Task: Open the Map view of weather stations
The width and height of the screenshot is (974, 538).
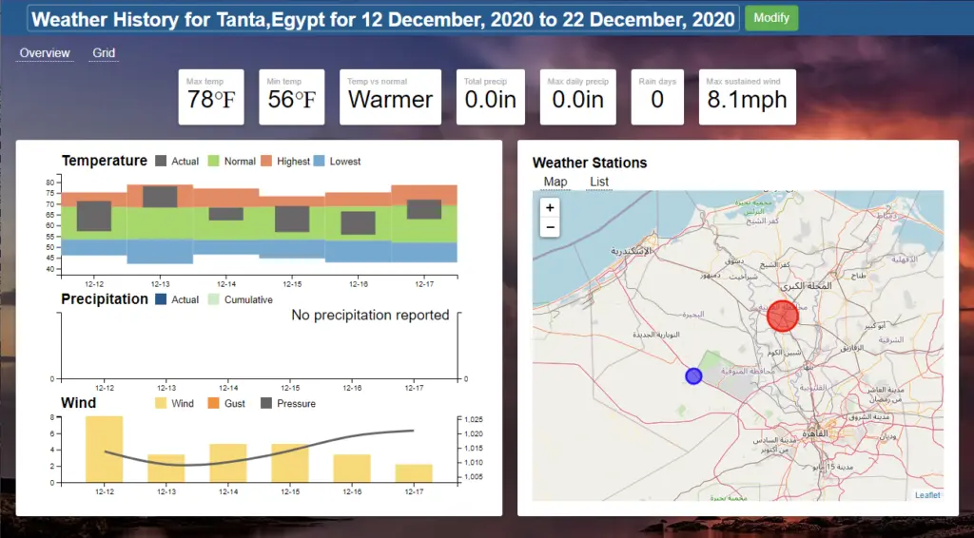Action: pyautogui.click(x=555, y=182)
